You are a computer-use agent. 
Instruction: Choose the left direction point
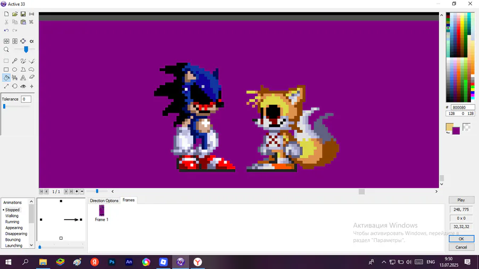pos(41,220)
